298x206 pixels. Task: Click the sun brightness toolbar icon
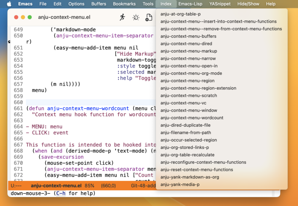point(136,17)
